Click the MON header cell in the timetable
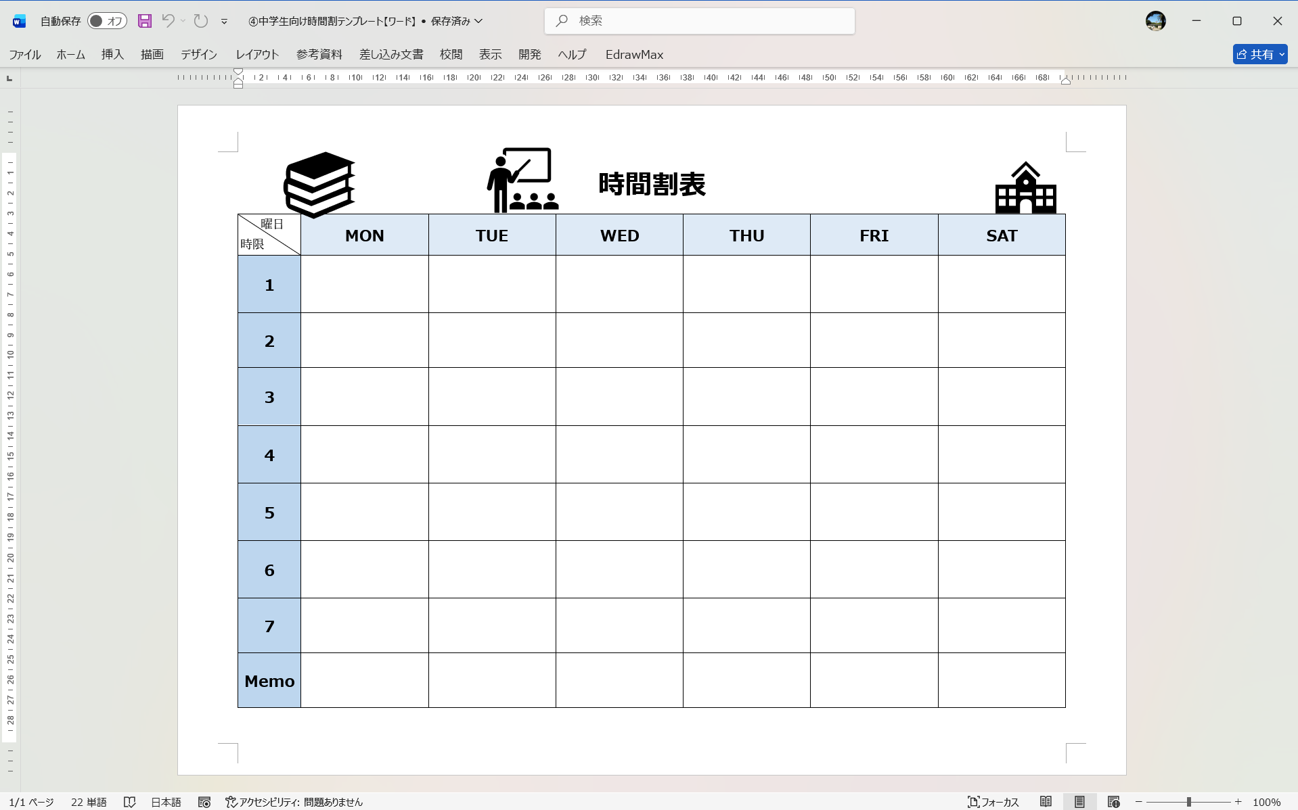This screenshot has height=810, width=1298. 364,235
